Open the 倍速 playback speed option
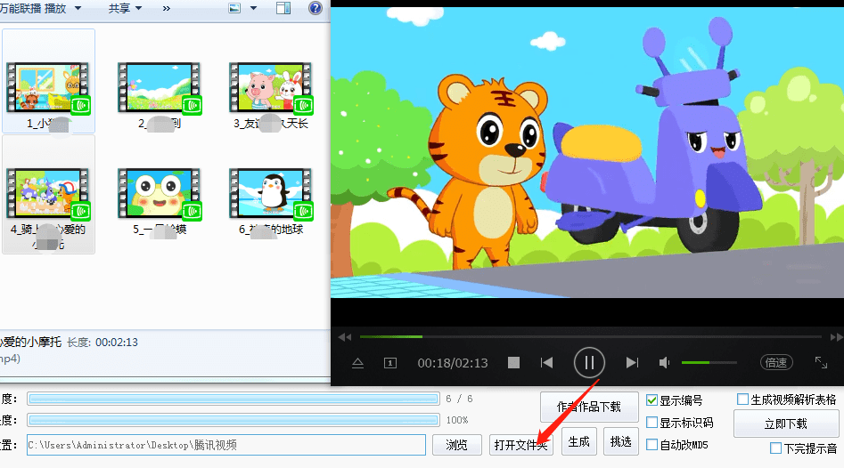The width and height of the screenshot is (844, 468). click(776, 363)
